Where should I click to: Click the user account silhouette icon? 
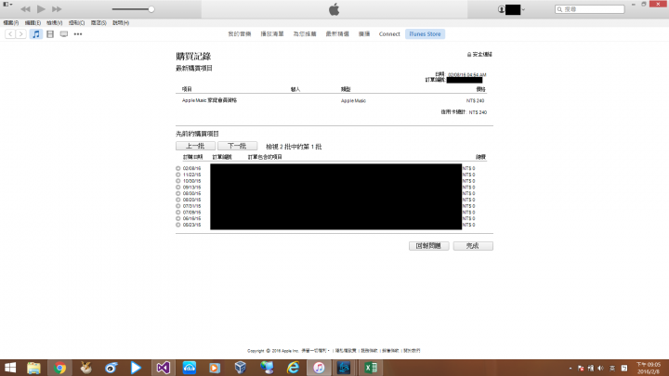coord(502,9)
